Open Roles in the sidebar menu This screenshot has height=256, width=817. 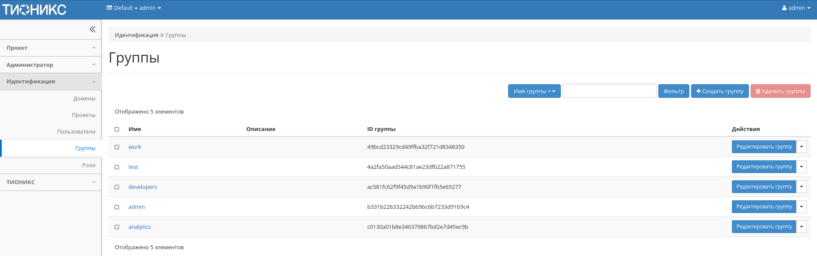[89, 165]
